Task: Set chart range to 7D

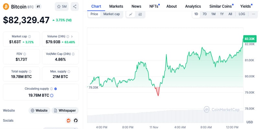Action: [205, 14]
